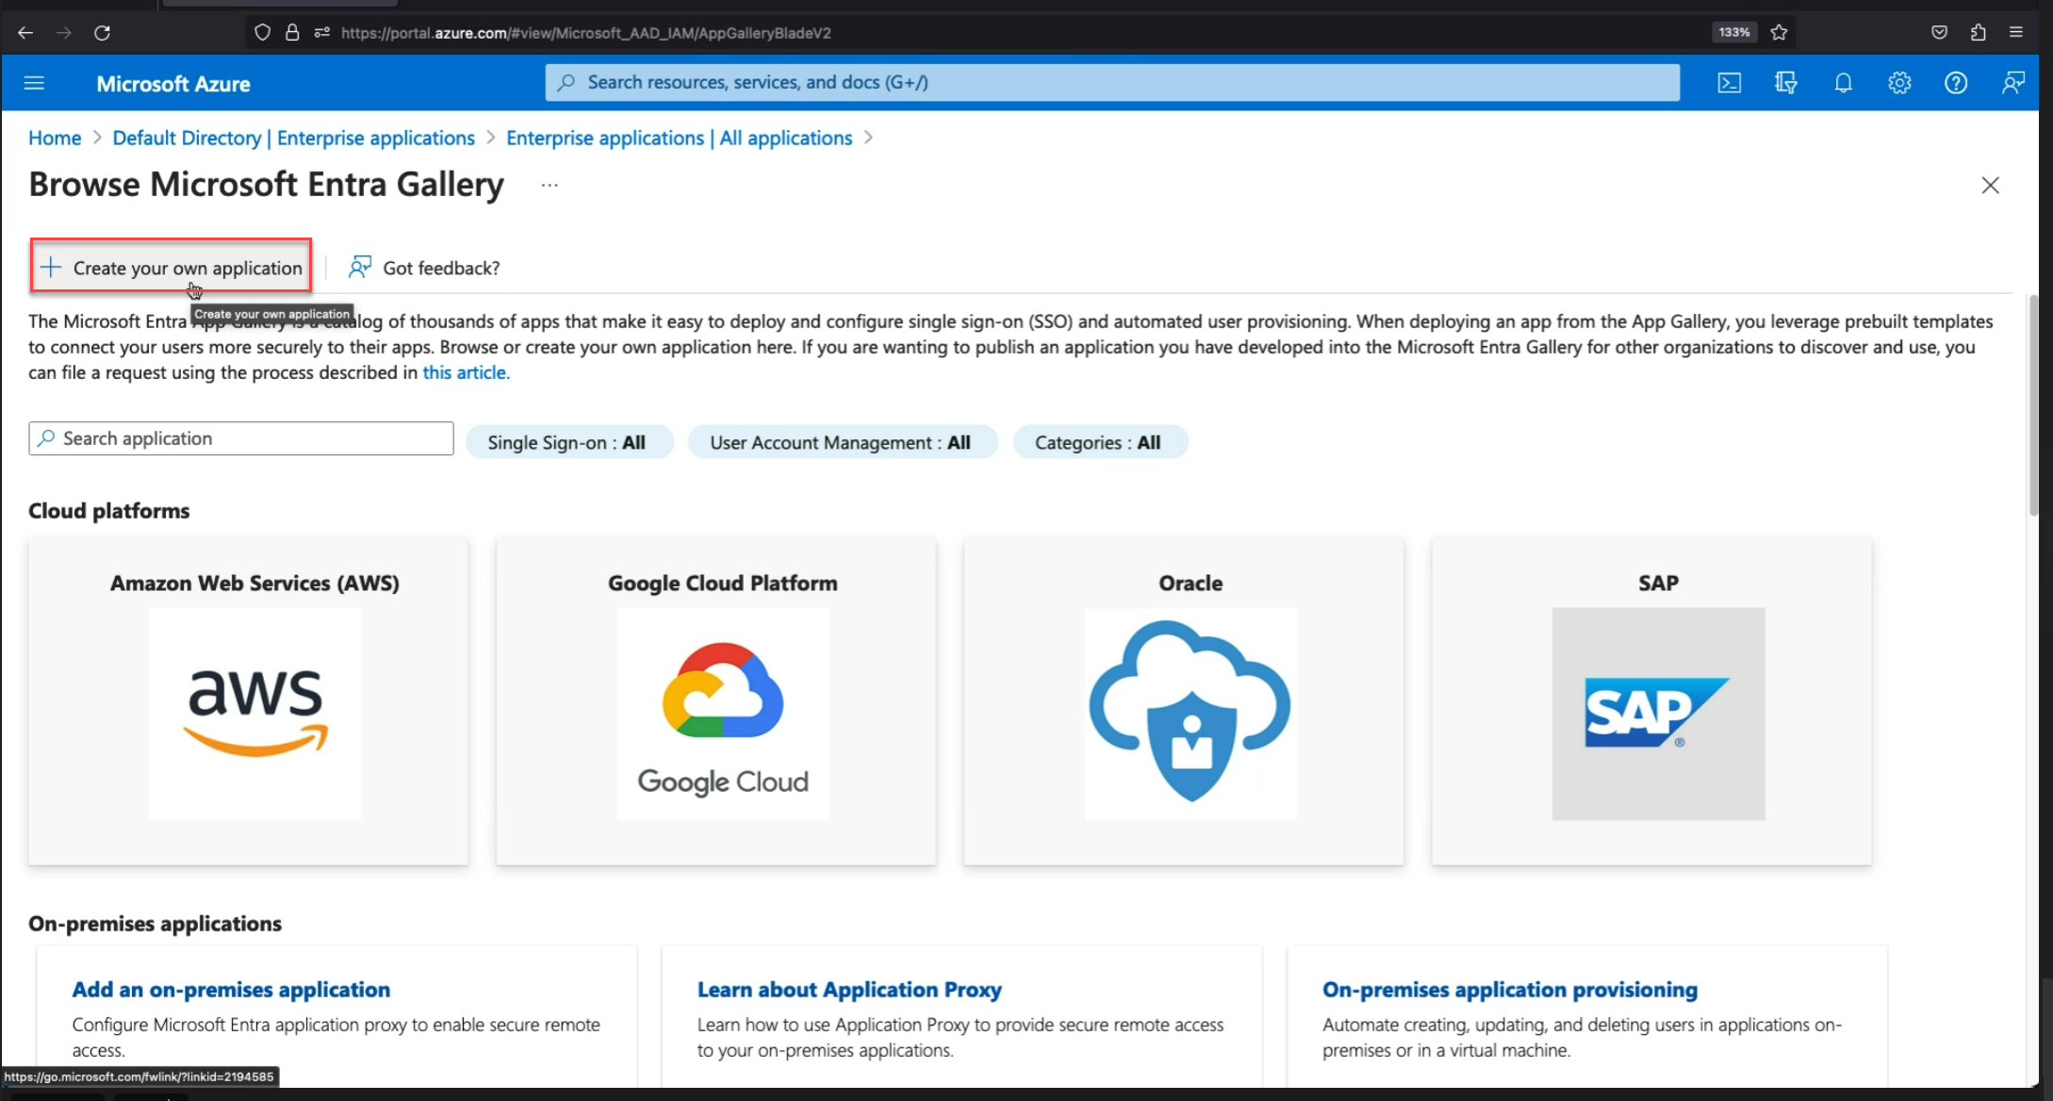
Task: Open the 'this article' link
Action: click(x=465, y=371)
